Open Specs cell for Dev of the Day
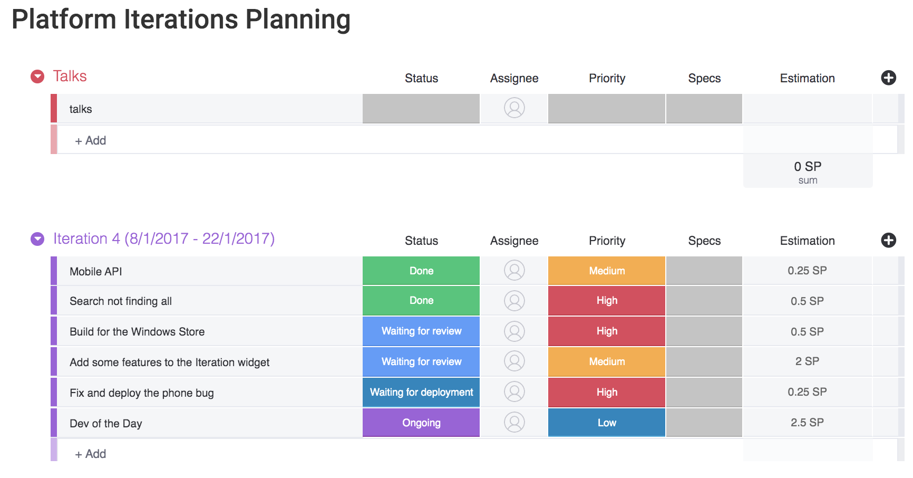Viewport: 913px width, 478px height. (704, 423)
